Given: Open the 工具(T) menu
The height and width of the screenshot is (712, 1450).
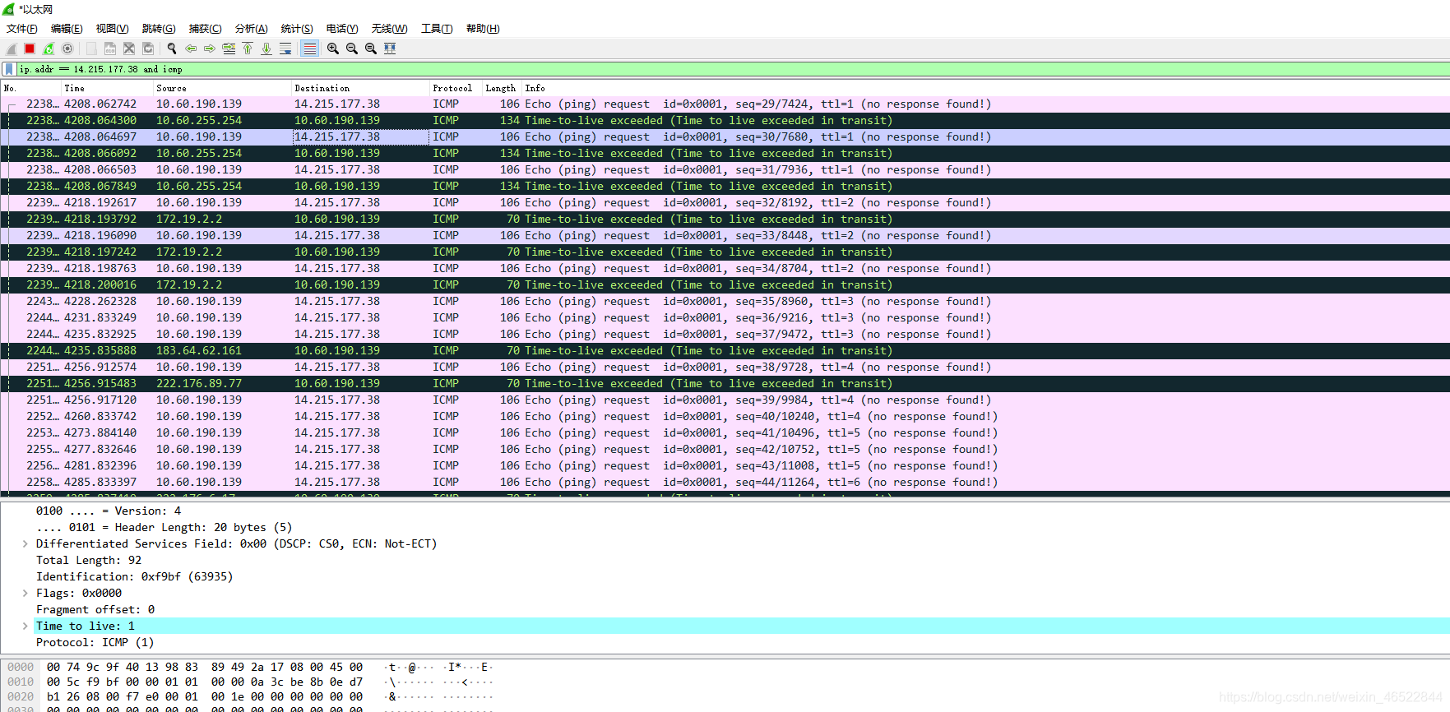Looking at the screenshot, I should click(437, 29).
